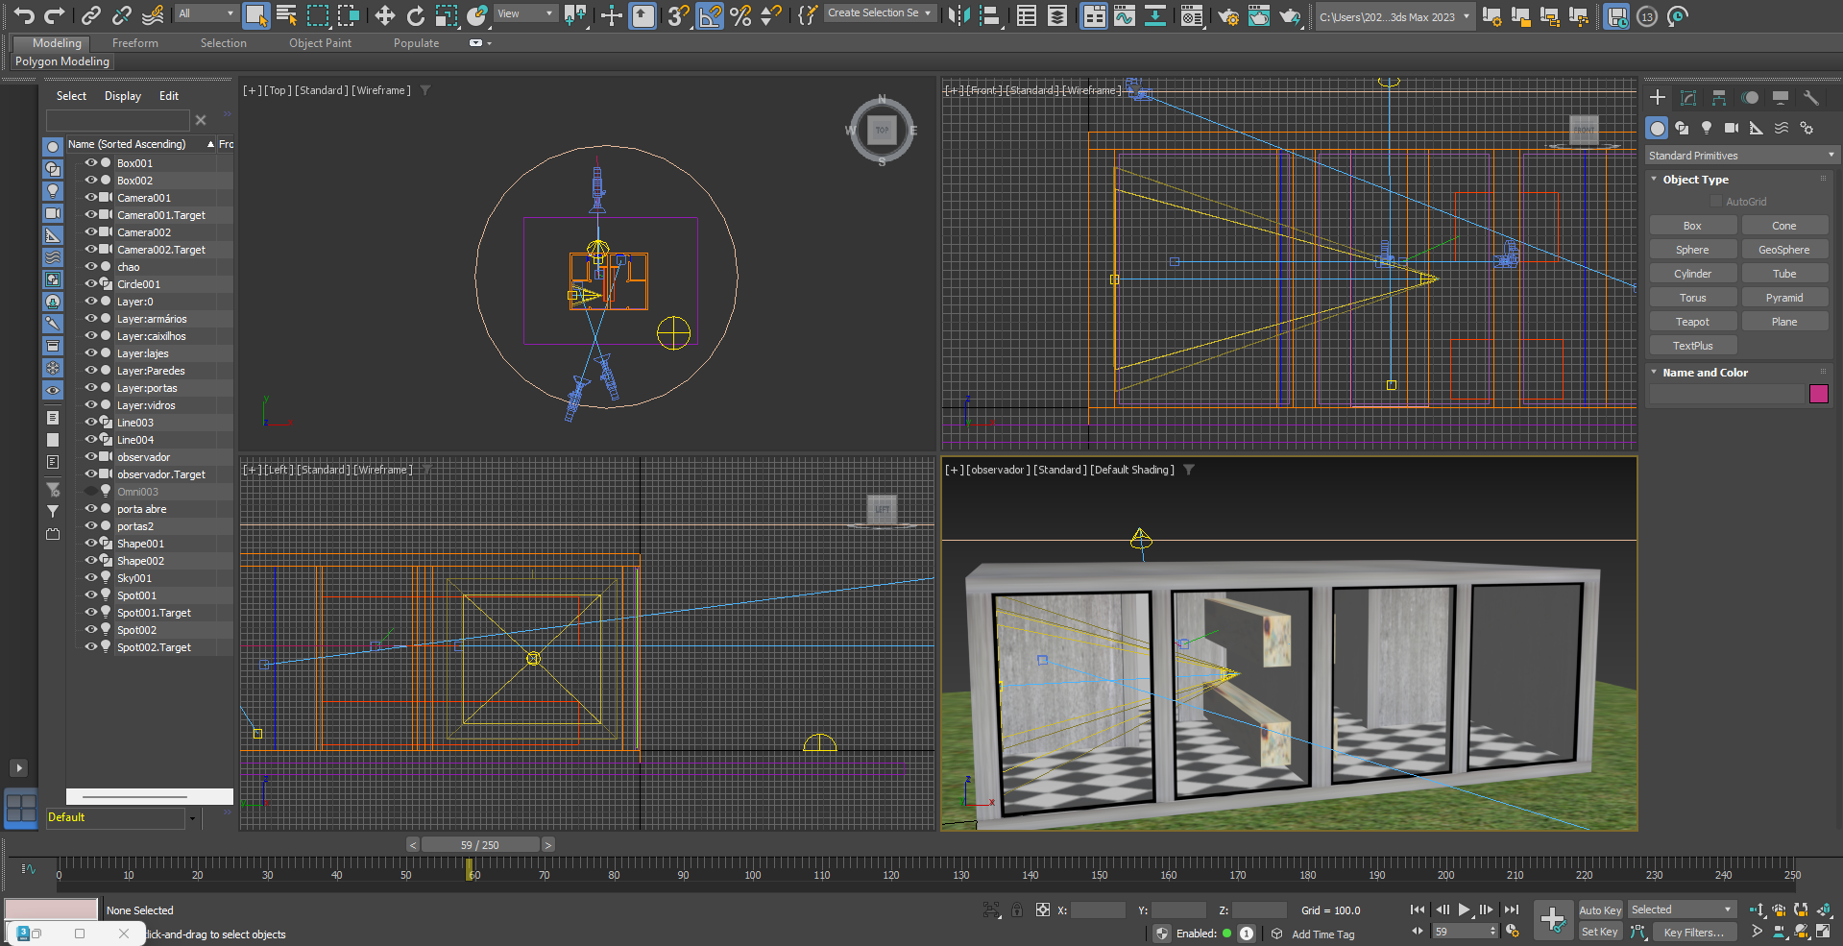This screenshot has height=946, width=1843.
Task: Hide Box001 using its eye icon
Action: (x=91, y=163)
